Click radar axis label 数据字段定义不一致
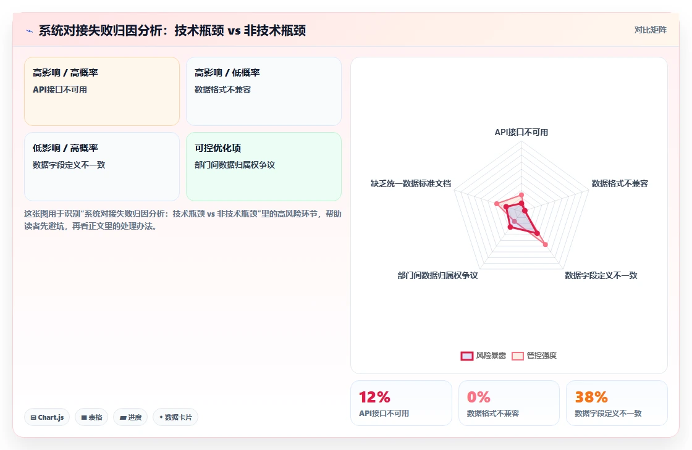Viewport: 692px width, 450px height. pos(601,275)
